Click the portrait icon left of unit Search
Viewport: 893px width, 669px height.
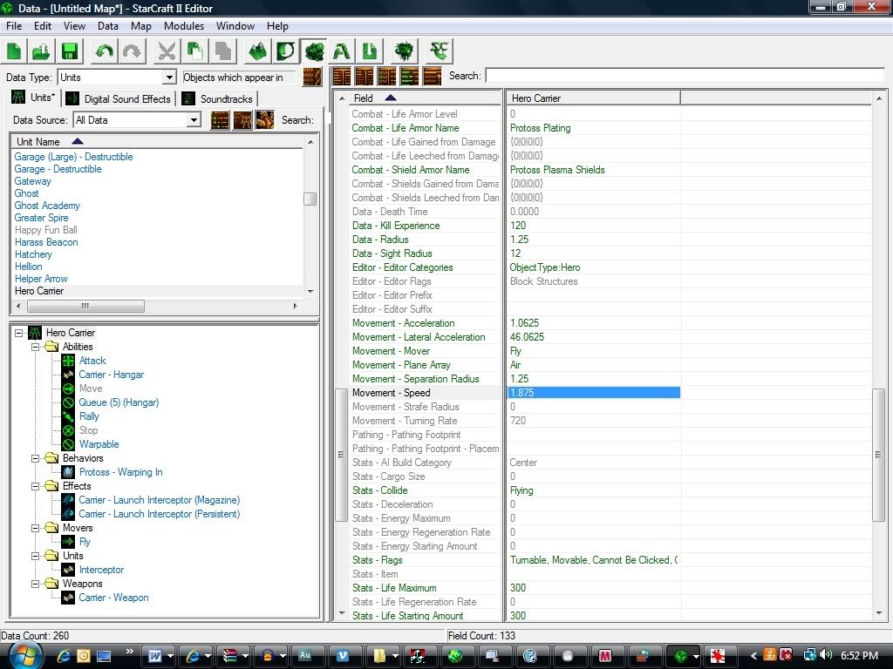265,120
